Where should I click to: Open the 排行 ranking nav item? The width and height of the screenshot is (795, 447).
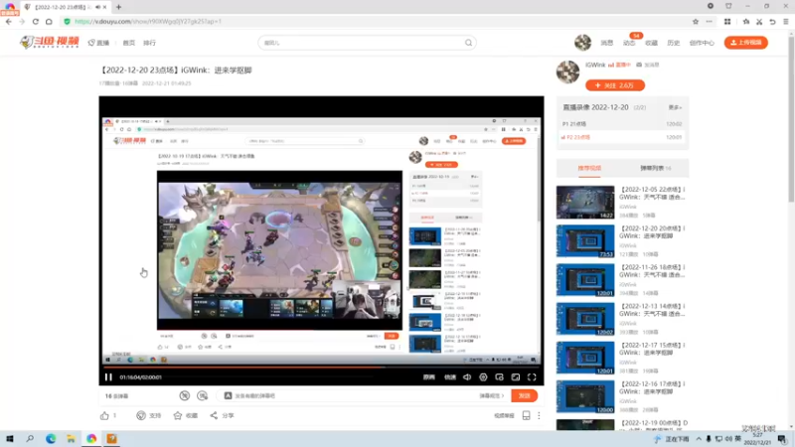pyautogui.click(x=150, y=43)
